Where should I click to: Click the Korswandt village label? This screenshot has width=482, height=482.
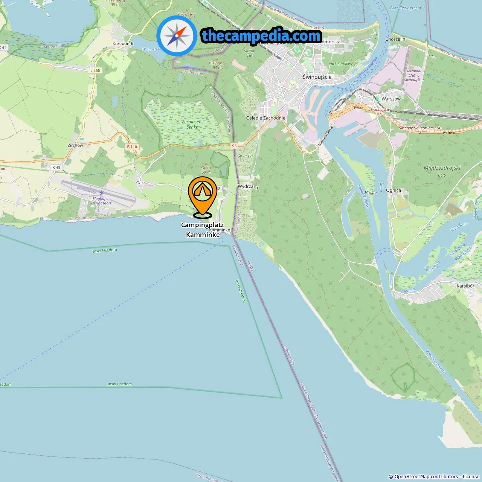tap(123, 44)
